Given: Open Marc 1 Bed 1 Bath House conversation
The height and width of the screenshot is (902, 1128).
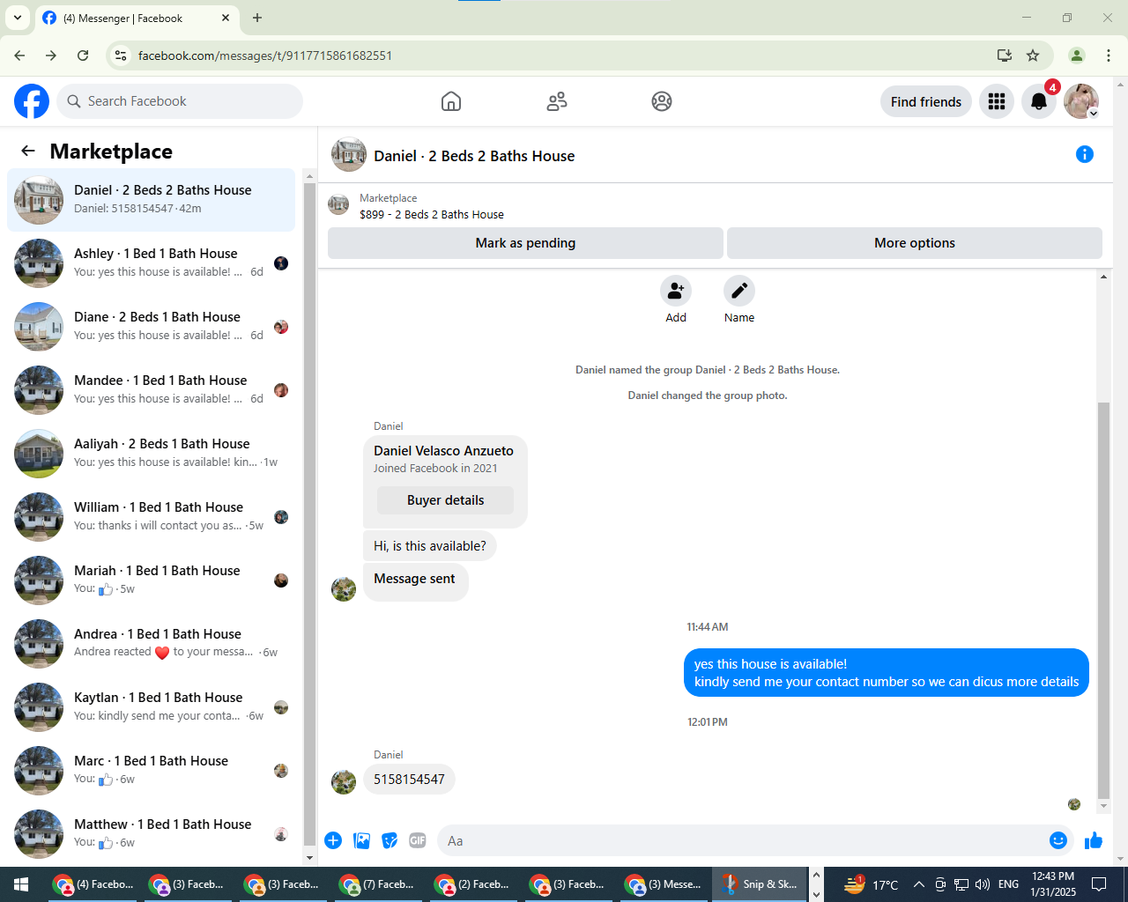Looking at the screenshot, I should click(x=152, y=771).
